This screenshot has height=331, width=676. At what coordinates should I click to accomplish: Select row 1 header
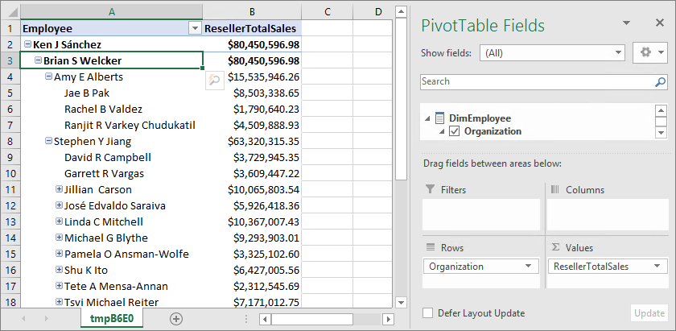(10, 28)
